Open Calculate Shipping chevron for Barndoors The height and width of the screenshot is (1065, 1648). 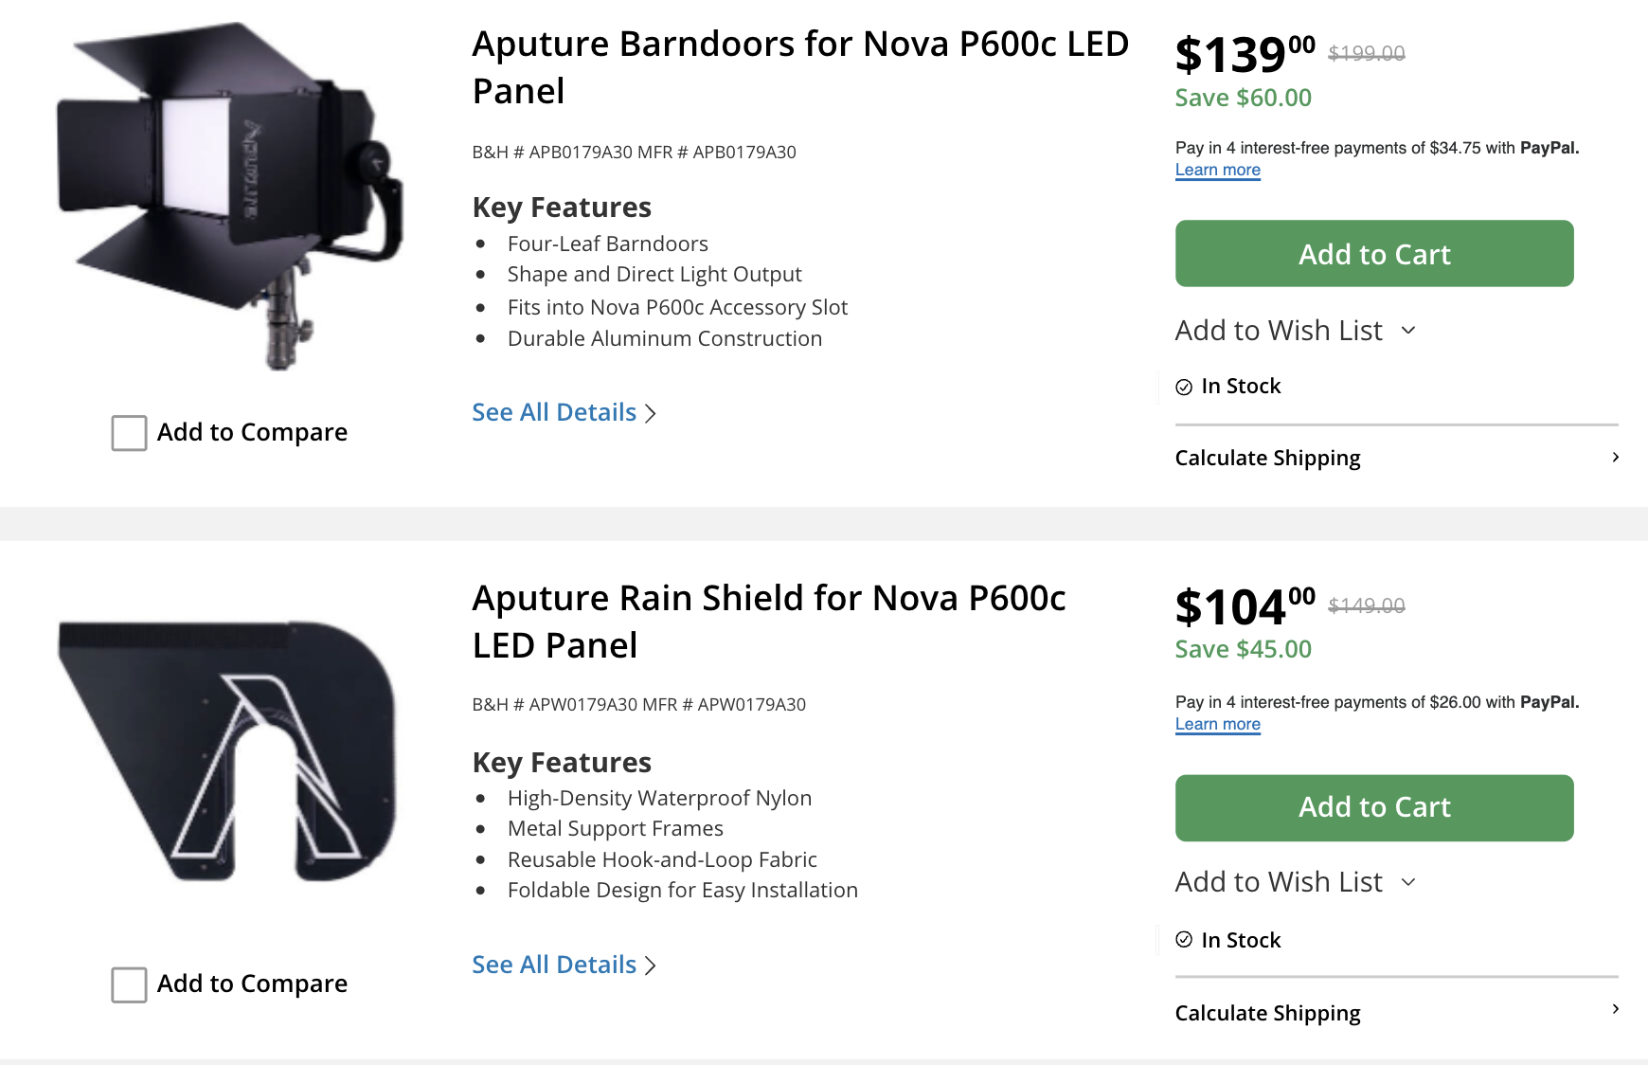click(1615, 458)
